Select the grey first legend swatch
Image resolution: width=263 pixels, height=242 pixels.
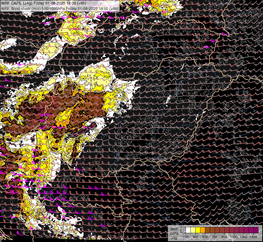183,230
